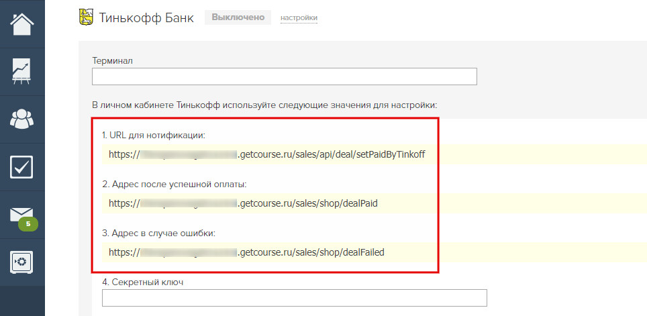This screenshot has width=647, height=316.
Task: Click the Tinkoff Bank logo icon
Action: point(86,17)
